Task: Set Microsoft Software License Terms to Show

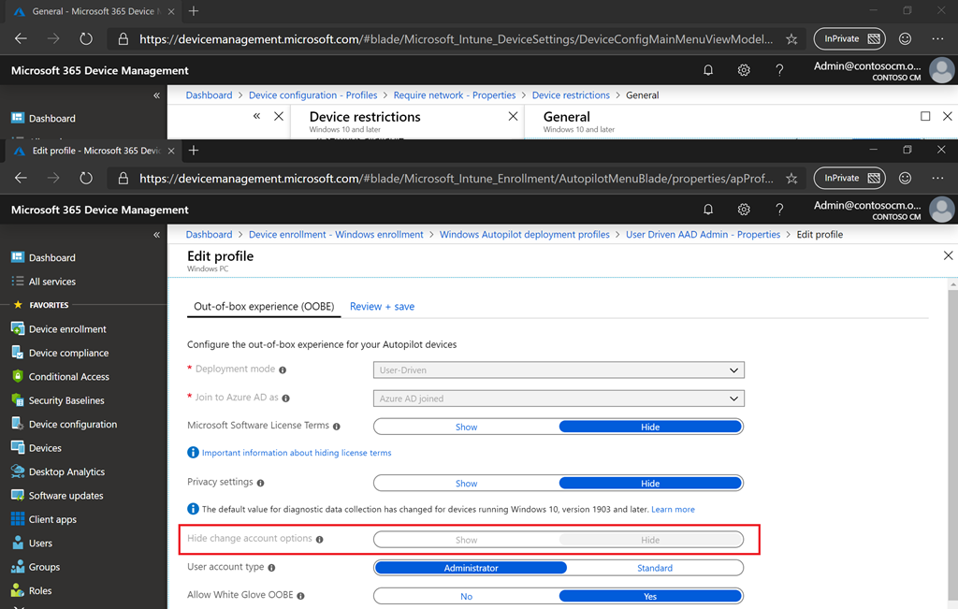Action: coord(466,427)
